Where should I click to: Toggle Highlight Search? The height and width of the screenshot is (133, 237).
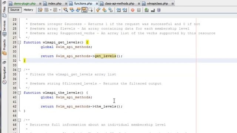point(84,10)
